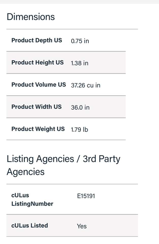Select the Product Width US label

(x=37, y=107)
